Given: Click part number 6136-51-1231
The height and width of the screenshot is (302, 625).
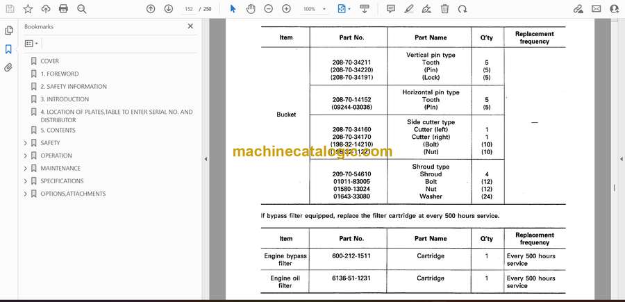Looking at the screenshot, I should click(351, 278).
